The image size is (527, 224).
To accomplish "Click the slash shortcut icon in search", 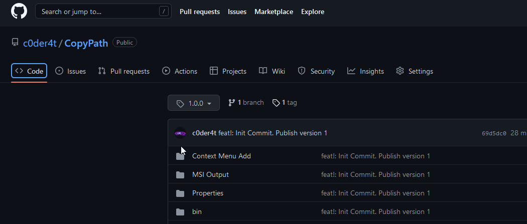I will (164, 12).
